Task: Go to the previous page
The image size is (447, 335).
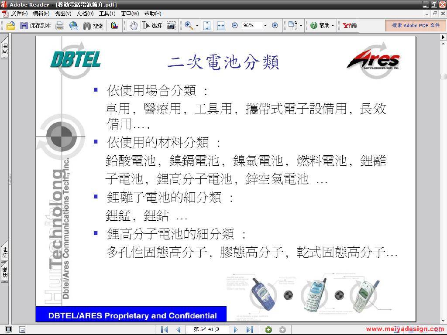Action: 179,330
